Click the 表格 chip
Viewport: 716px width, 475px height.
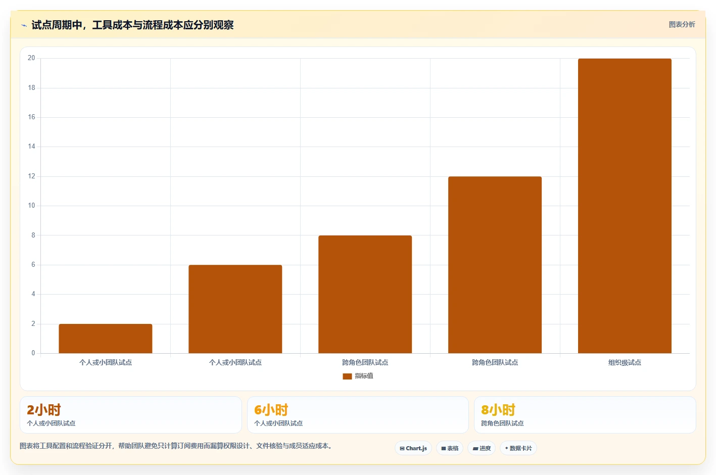click(x=450, y=448)
